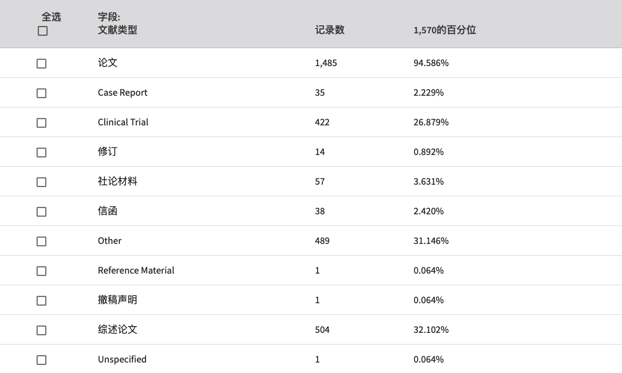The height and width of the screenshot is (373, 622).
Task: Click the Clinical Trial label
Action: (123, 122)
